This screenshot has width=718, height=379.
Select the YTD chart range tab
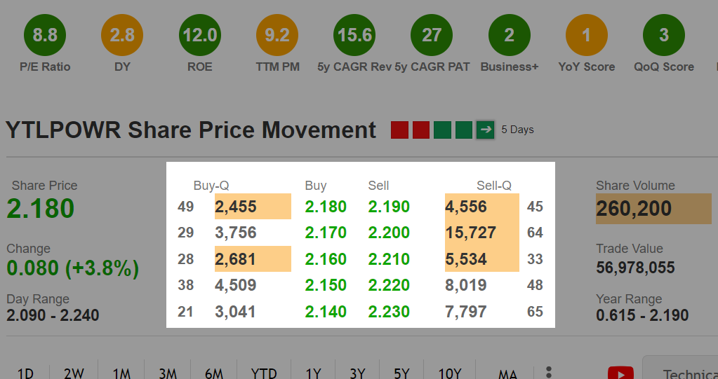click(264, 373)
